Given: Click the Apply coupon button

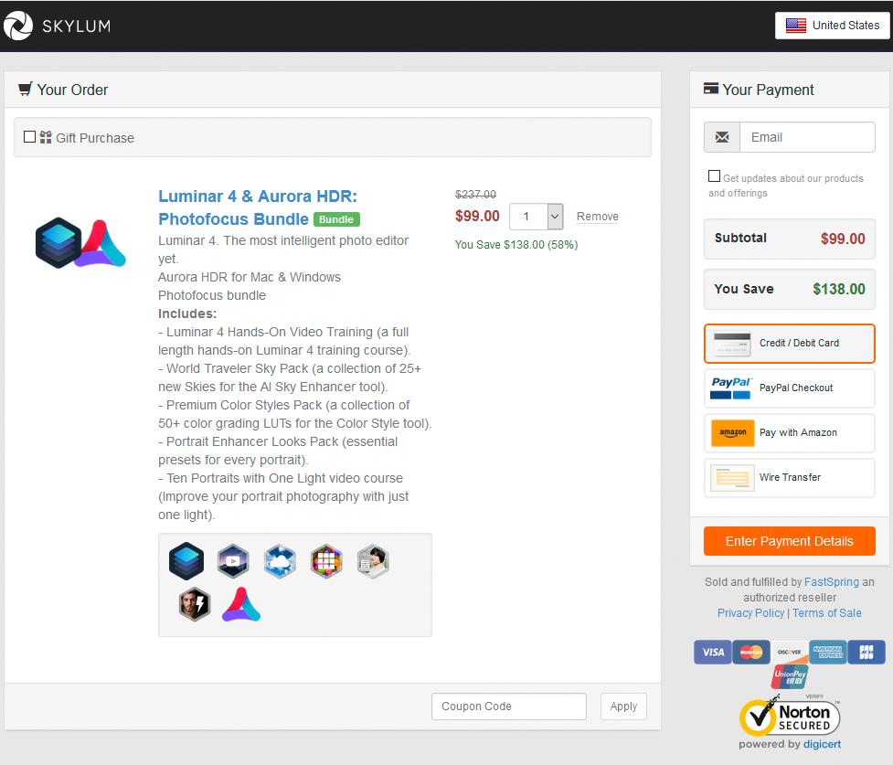Looking at the screenshot, I should tap(623, 707).
